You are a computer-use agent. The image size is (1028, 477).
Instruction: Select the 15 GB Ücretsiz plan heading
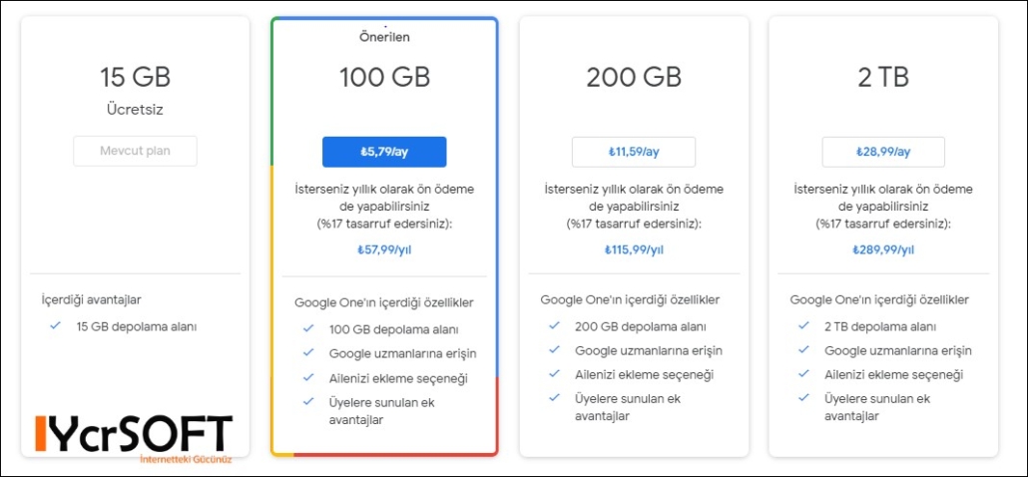click(135, 77)
